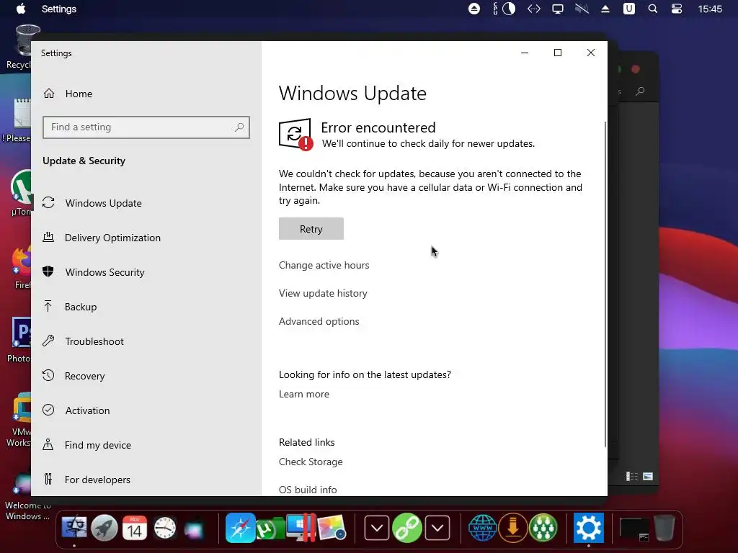Open the terminal window thumbnail in dock
Viewport: 738px width, 553px height.
click(x=634, y=529)
